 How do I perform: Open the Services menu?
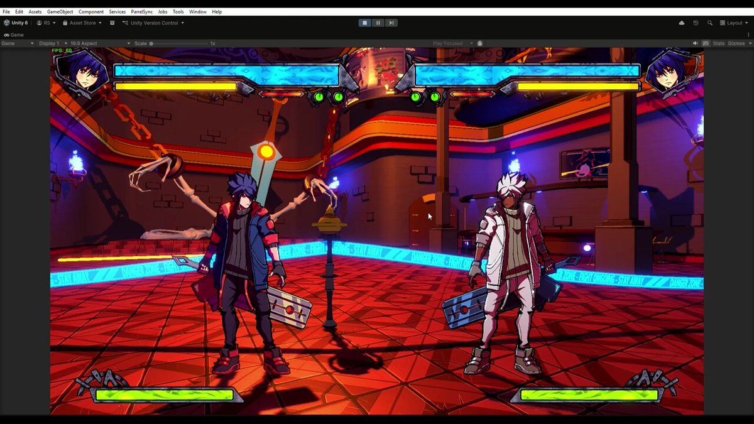click(x=117, y=12)
